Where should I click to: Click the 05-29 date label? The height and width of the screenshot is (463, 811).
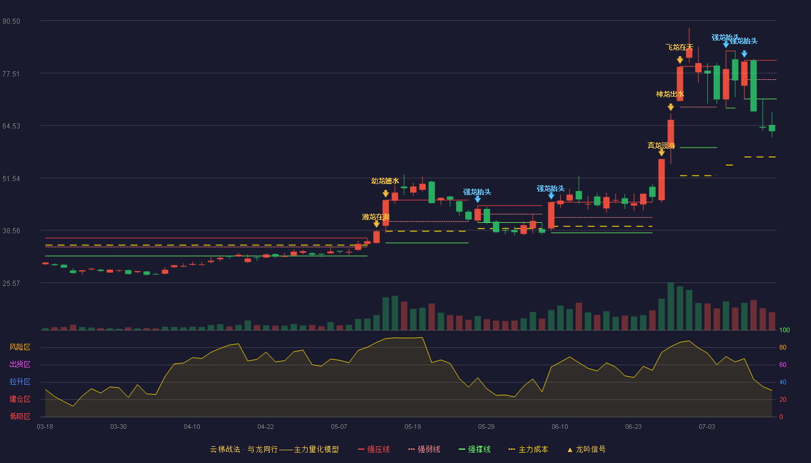tap(487, 427)
